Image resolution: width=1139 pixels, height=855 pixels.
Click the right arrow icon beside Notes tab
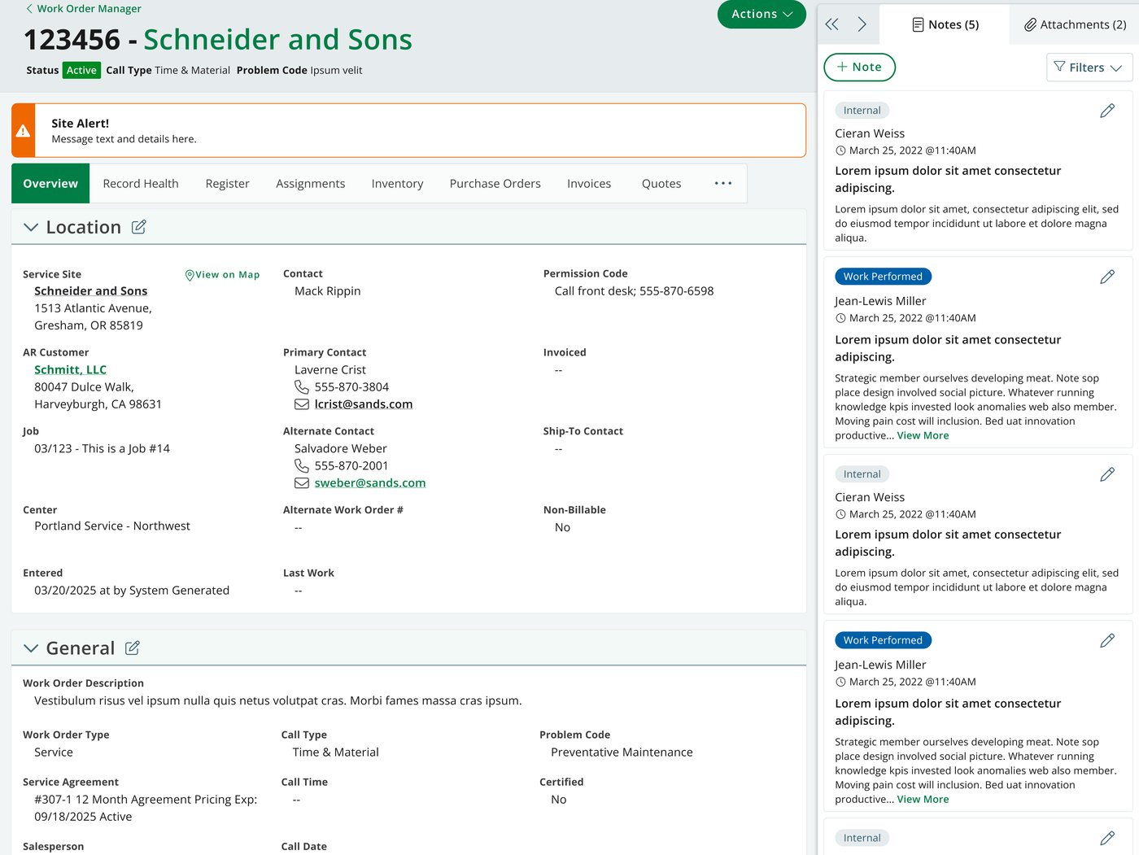click(862, 24)
